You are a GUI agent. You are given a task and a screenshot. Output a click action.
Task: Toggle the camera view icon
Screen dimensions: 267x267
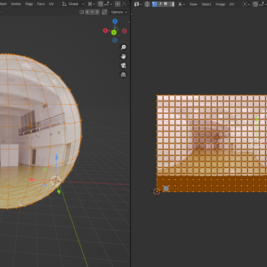click(x=123, y=65)
